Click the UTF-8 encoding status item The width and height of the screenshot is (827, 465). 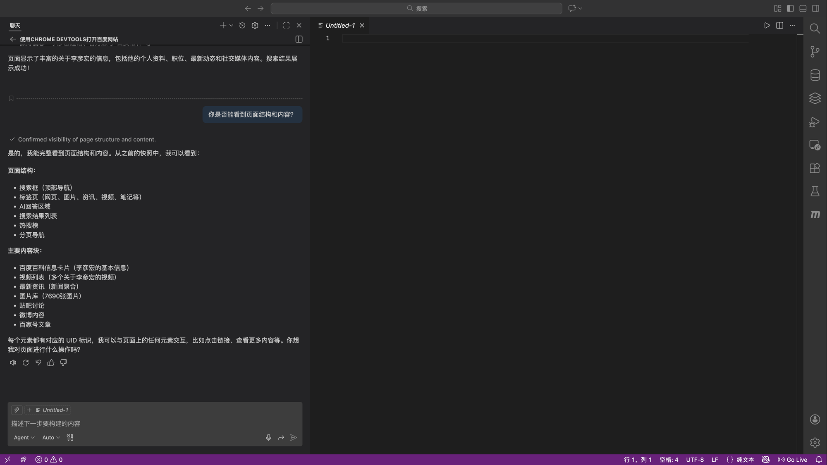(695, 460)
